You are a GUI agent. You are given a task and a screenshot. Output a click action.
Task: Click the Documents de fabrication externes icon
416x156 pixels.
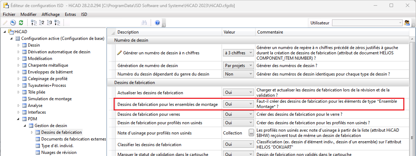click(38, 139)
